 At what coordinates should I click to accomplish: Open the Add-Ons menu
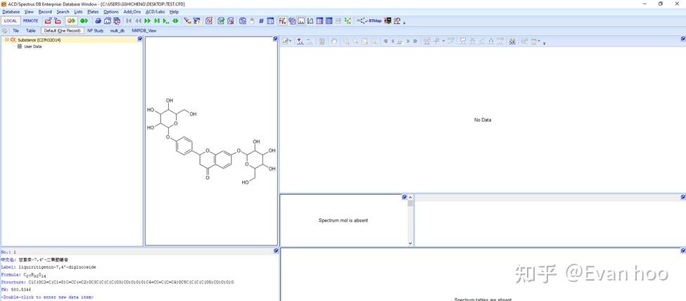132,12
